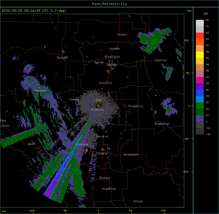Click the Airdrie city label

pyautogui.click(x=103, y=136)
